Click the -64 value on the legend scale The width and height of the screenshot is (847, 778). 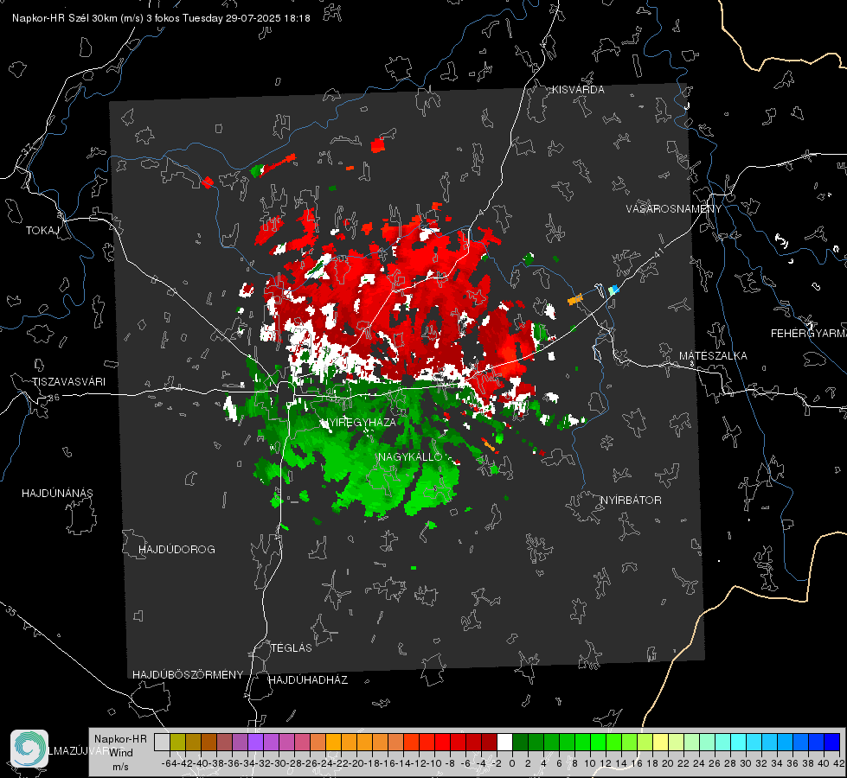(169, 763)
